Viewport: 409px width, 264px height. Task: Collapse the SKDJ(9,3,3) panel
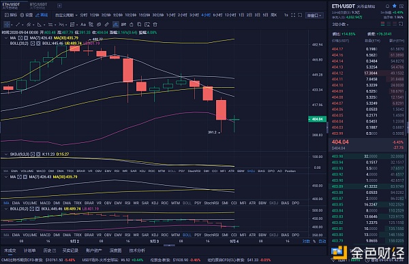tap(6, 154)
